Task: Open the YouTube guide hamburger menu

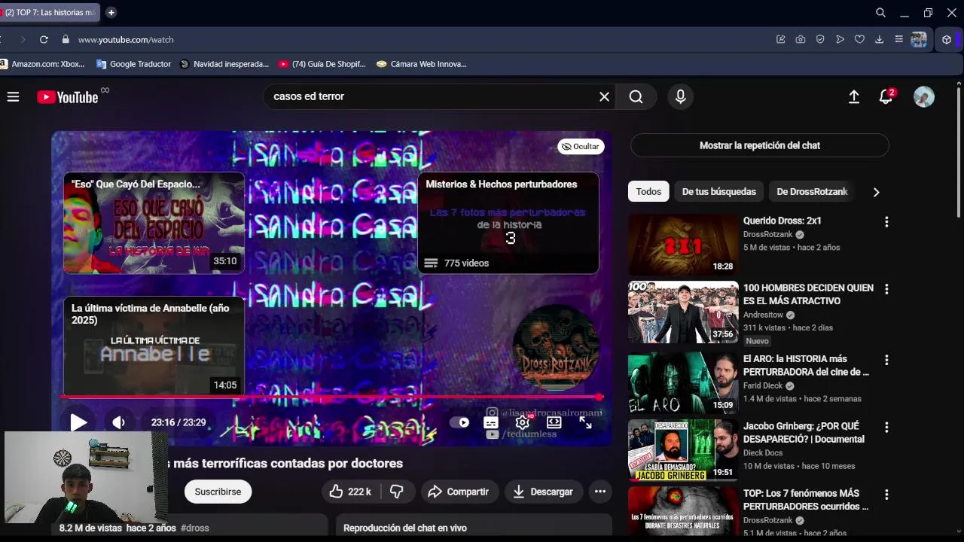Action: pyautogui.click(x=13, y=96)
